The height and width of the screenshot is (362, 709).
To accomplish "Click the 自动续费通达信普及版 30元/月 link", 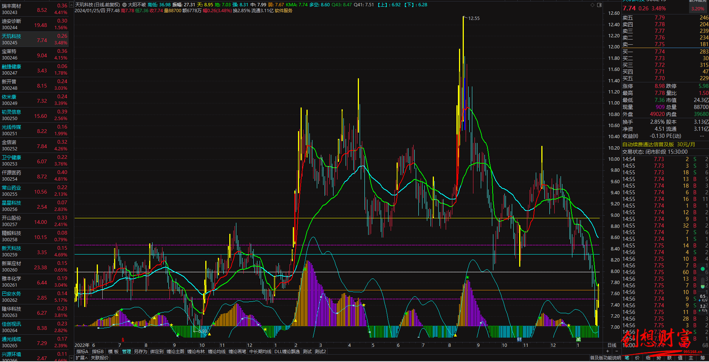I will 659,144.
